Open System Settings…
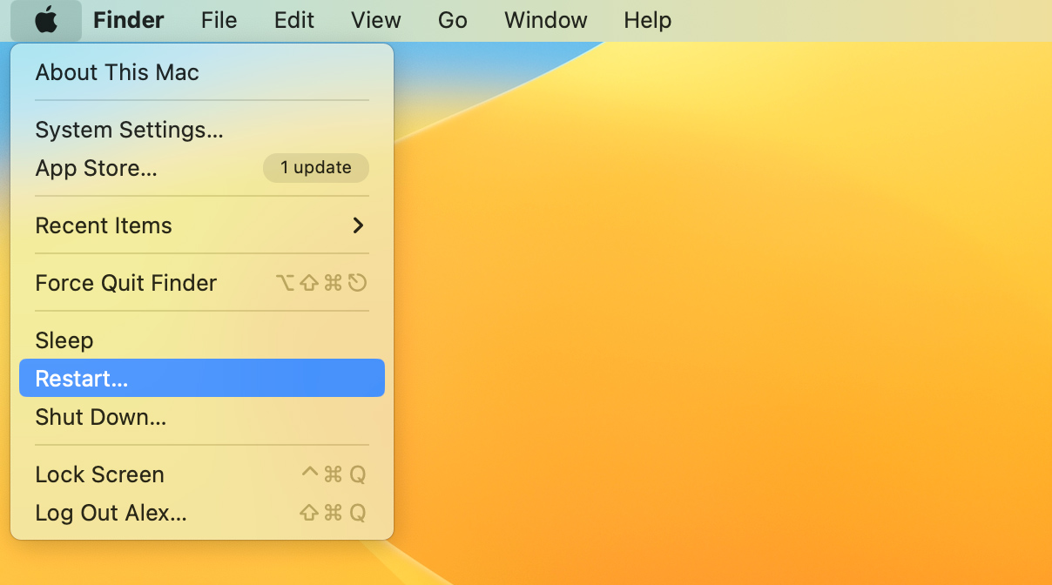Viewport: 1052px width, 585px height. point(202,130)
